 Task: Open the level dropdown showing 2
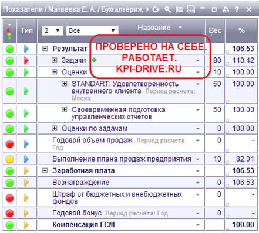pyautogui.click(x=52, y=30)
